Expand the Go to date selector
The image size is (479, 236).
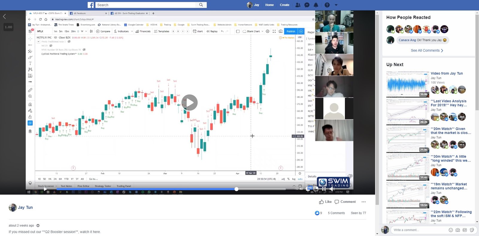point(93,179)
